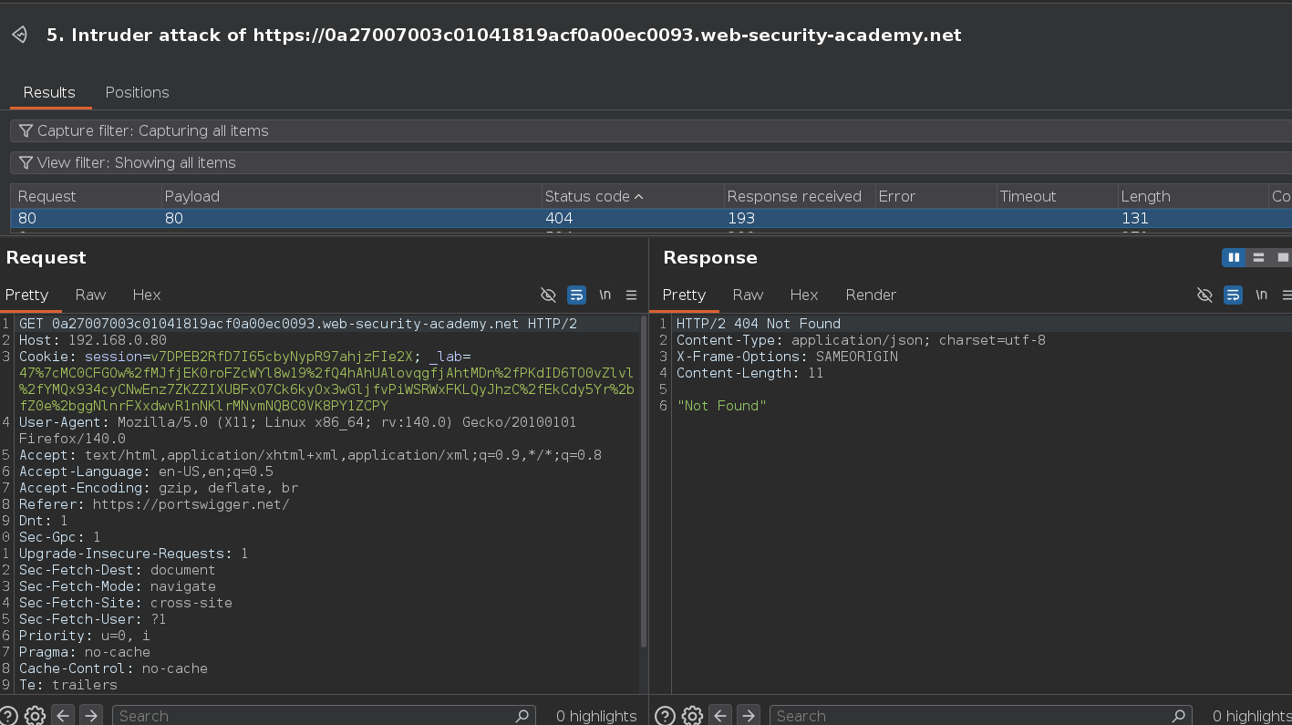The image size is (1292, 725).
Task: Open the Response panel hamburger menu
Action: pyautogui.click(x=1287, y=295)
